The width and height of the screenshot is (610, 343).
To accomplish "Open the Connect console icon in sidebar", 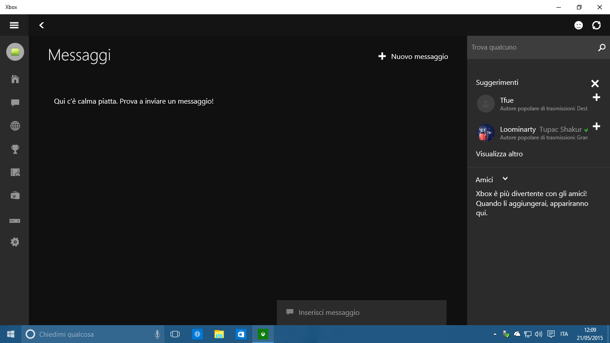I will (x=15, y=221).
